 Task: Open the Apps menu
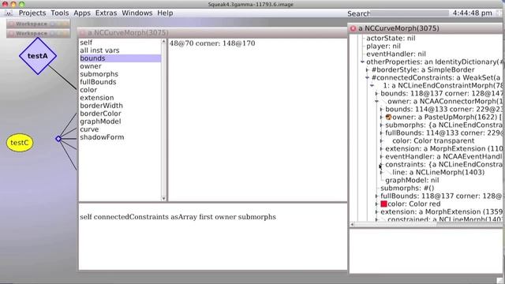pyautogui.click(x=82, y=13)
